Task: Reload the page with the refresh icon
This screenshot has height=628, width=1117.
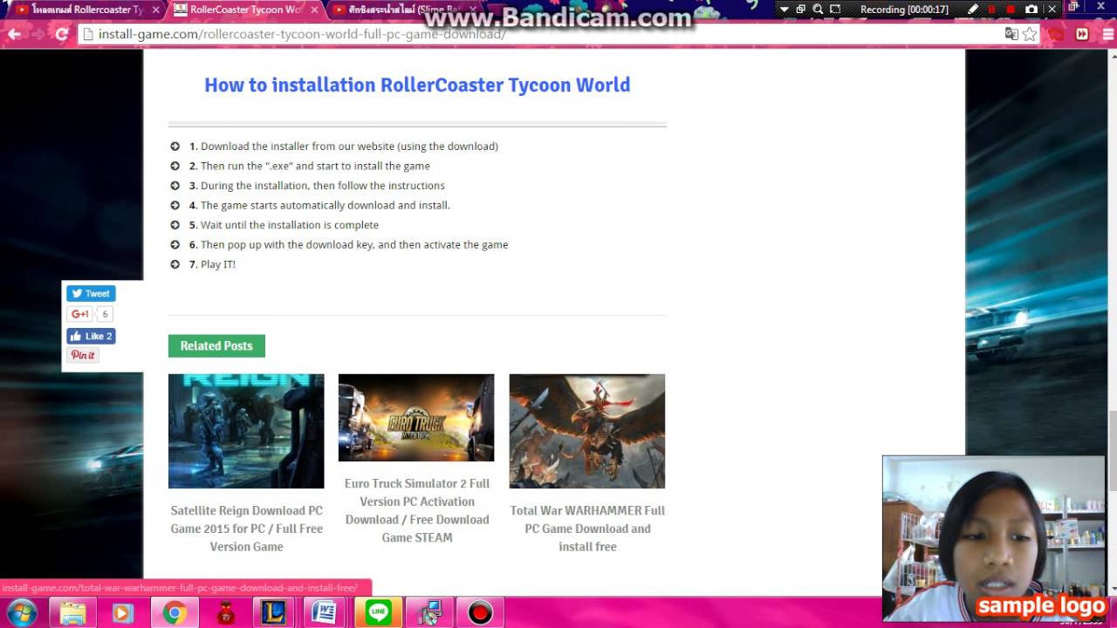Action: (x=61, y=34)
